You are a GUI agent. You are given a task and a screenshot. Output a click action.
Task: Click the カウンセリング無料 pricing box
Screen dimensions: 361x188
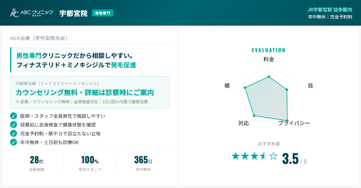click(x=90, y=92)
